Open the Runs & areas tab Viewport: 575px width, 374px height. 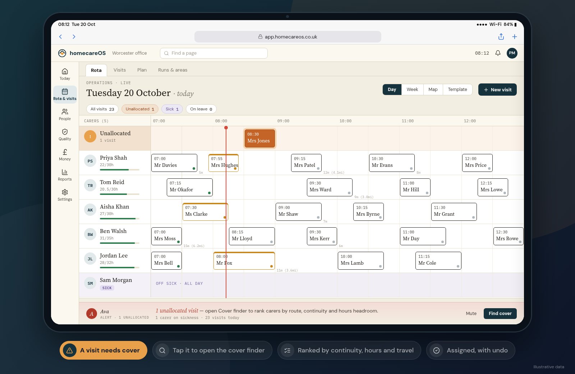click(172, 70)
